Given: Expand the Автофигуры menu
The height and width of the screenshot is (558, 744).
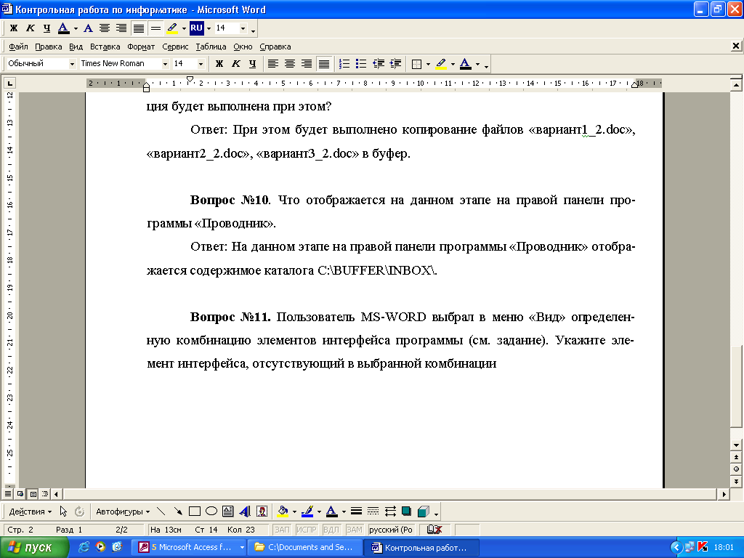Looking at the screenshot, I should pyautogui.click(x=123, y=511).
